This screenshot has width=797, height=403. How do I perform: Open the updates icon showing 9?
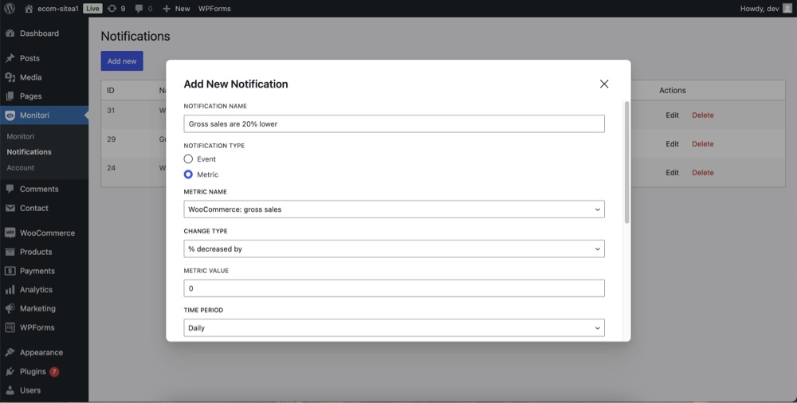coord(112,9)
